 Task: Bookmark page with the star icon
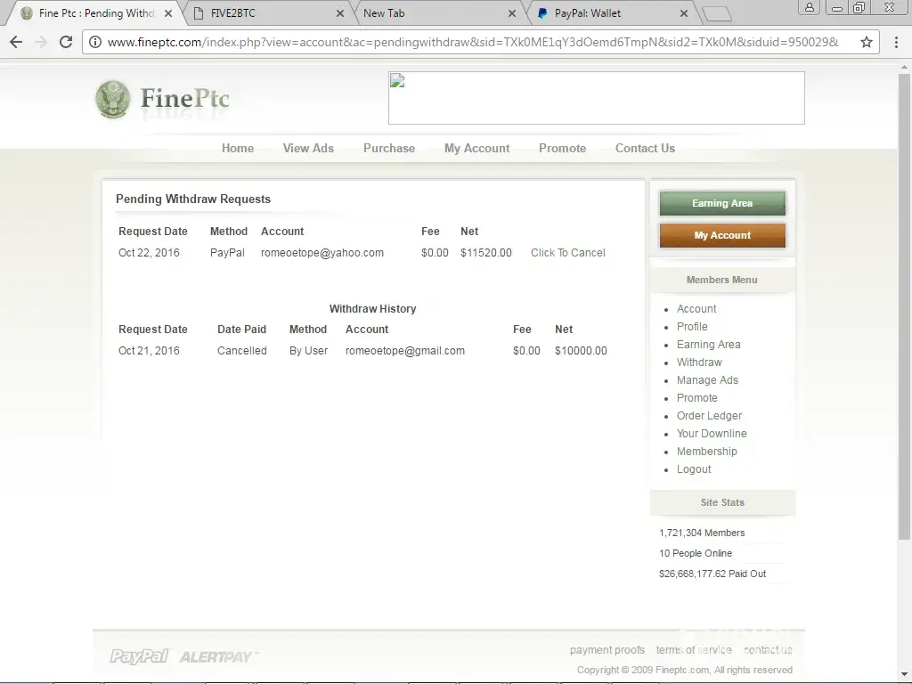pos(866,42)
